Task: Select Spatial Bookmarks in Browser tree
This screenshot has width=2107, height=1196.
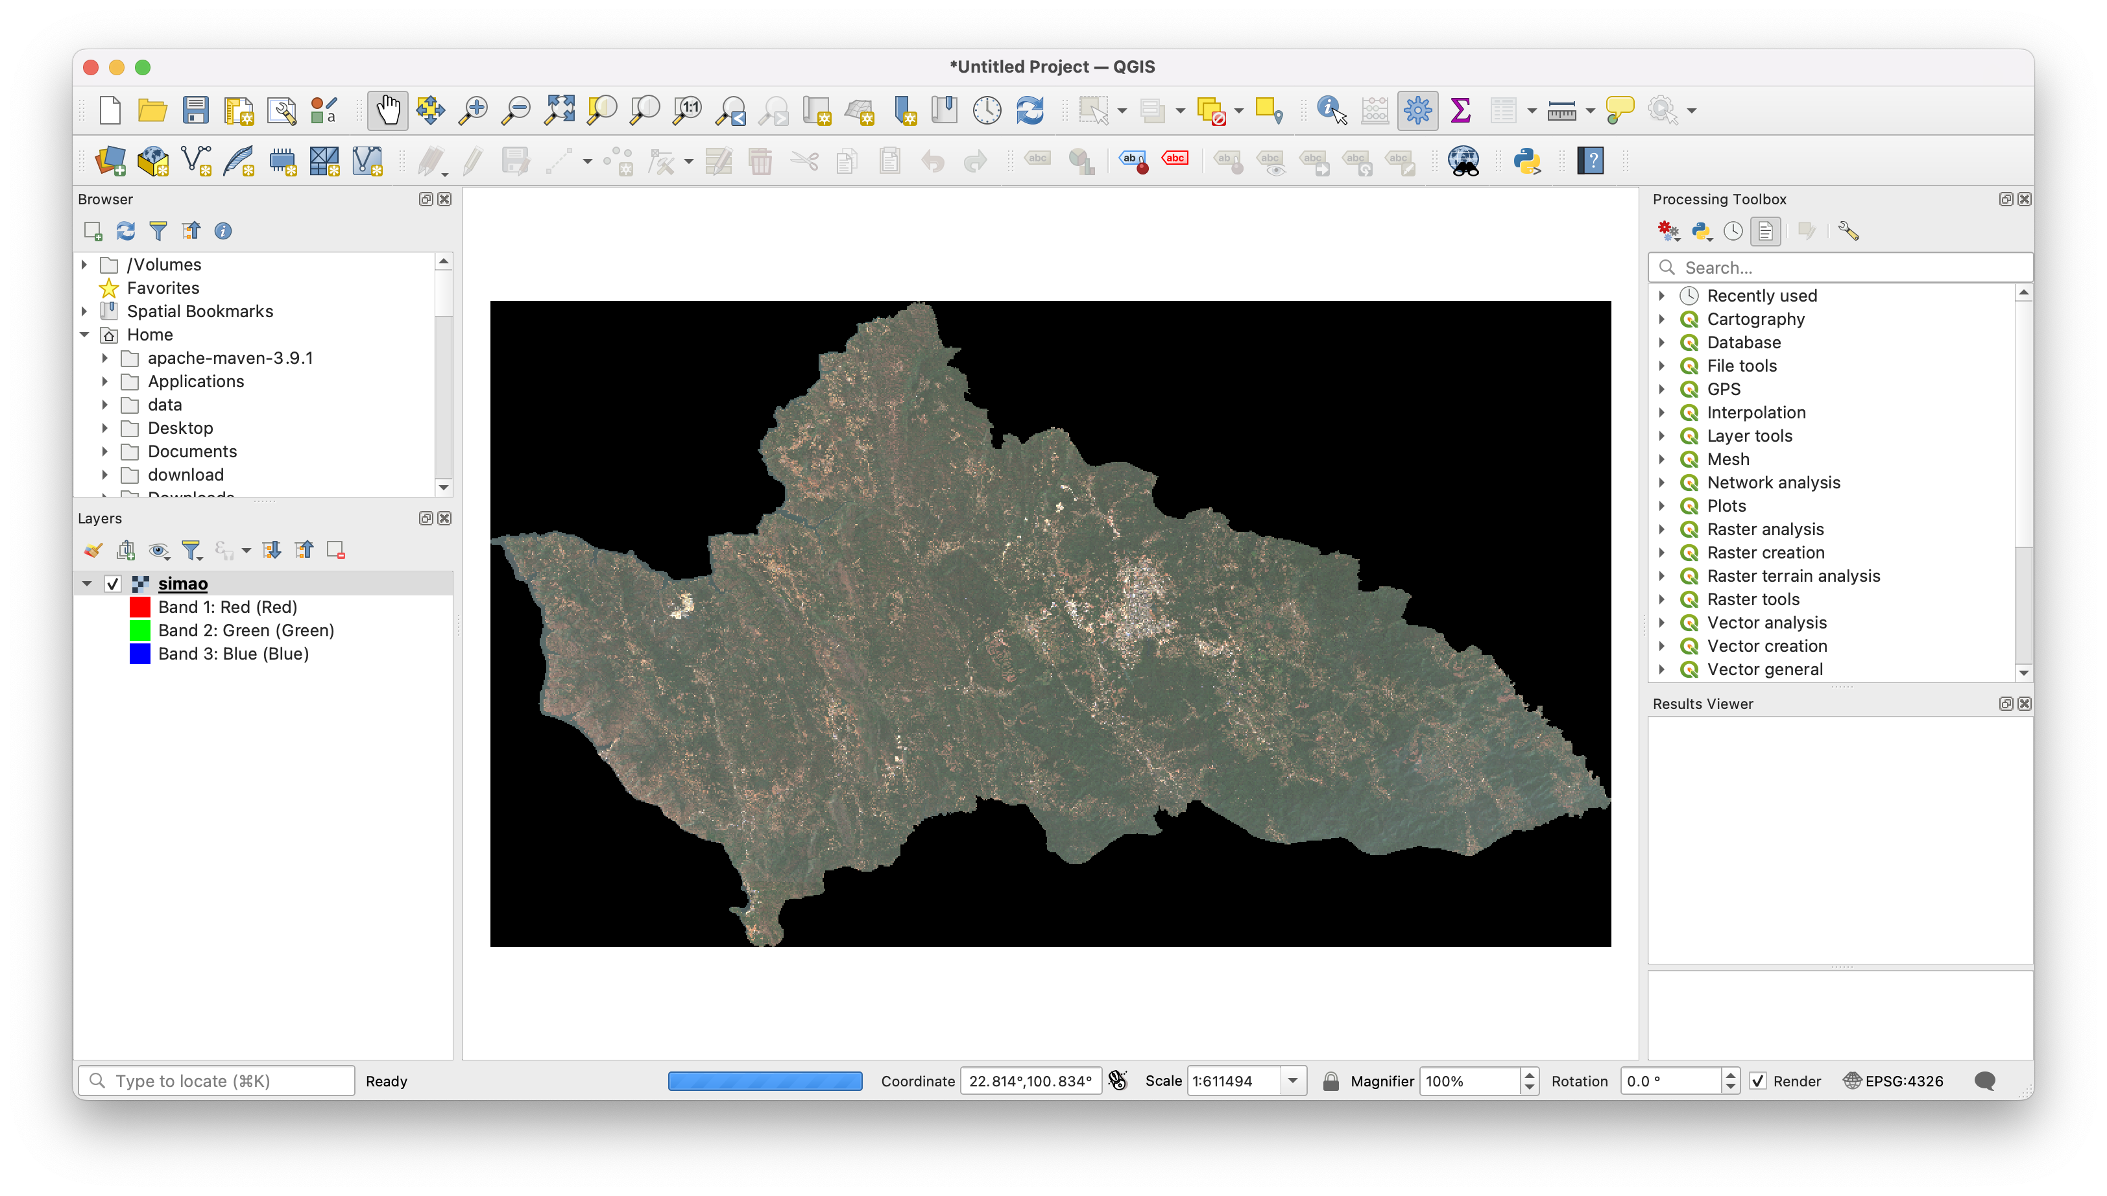Action: (200, 311)
